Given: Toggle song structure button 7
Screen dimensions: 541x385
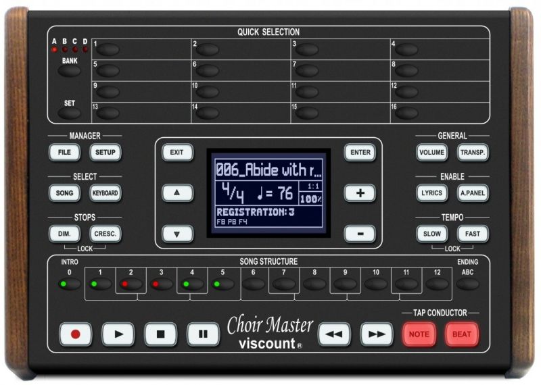Looking at the screenshot, I should tap(283, 284).
